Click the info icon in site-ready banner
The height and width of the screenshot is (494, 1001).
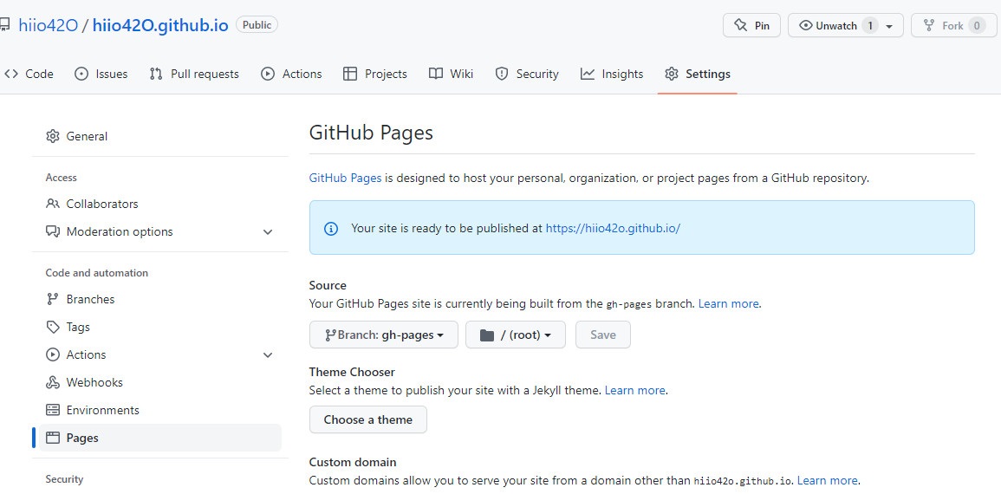tap(331, 229)
